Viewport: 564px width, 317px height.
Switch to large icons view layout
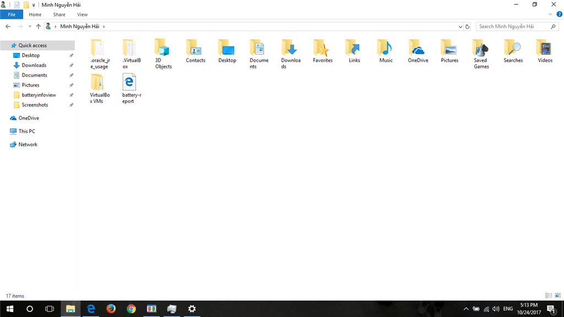point(558,295)
